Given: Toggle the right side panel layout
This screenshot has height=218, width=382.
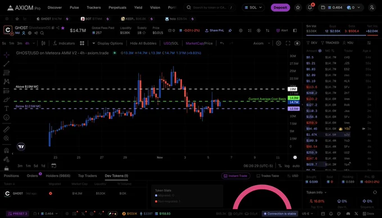Looking at the screenshot, I should [295, 30].
